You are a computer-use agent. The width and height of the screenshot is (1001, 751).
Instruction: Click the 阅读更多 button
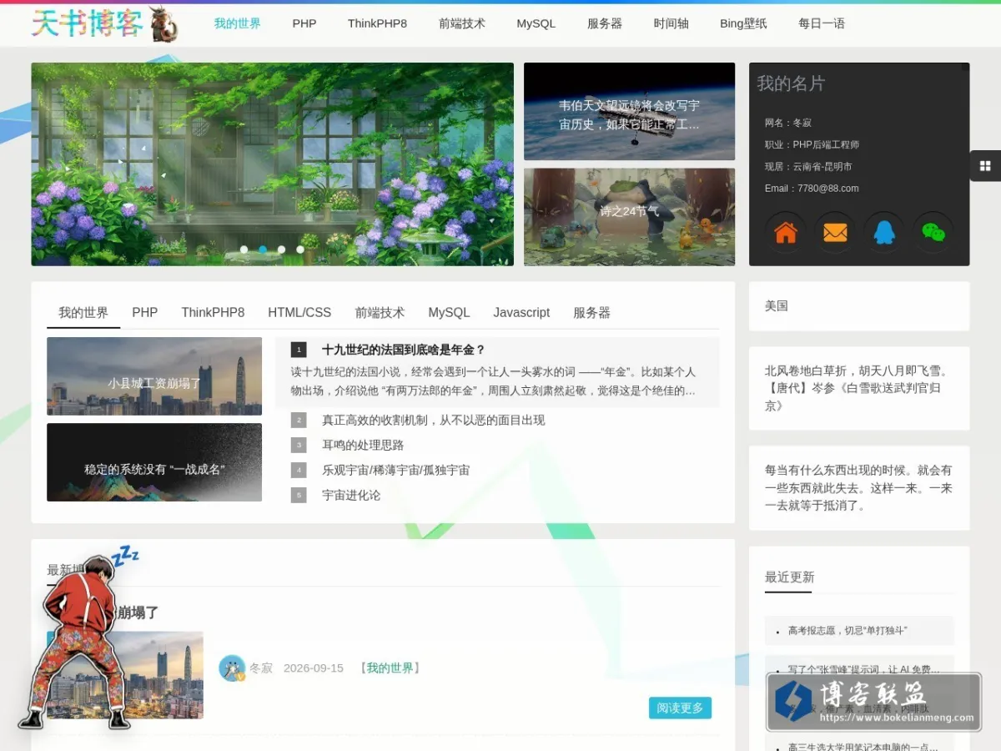[680, 708]
